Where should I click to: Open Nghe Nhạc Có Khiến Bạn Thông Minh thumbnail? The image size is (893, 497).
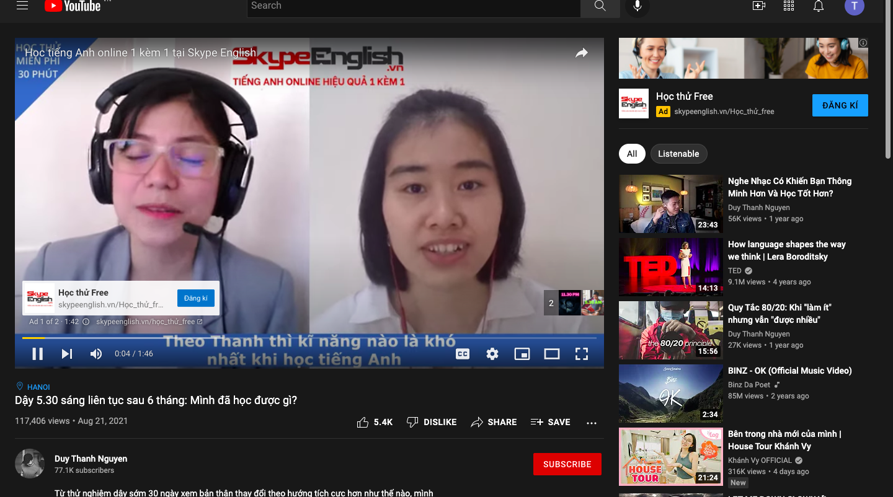click(671, 204)
